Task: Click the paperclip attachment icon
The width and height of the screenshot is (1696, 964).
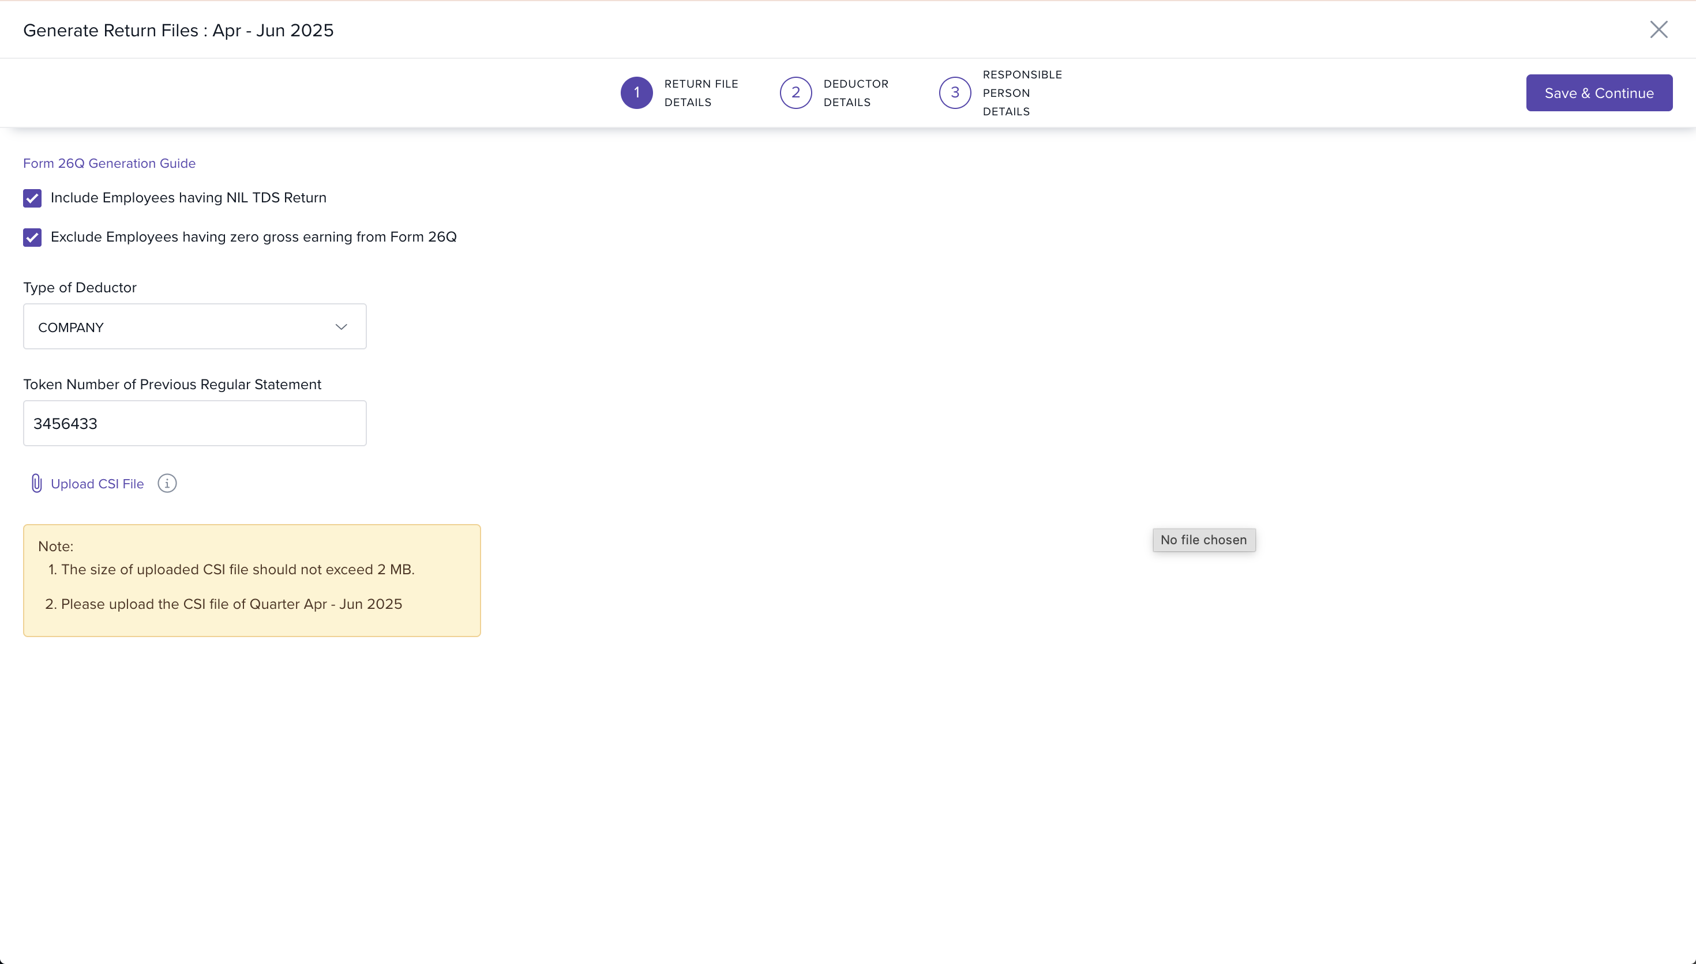Action: click(x=36, y=483)
